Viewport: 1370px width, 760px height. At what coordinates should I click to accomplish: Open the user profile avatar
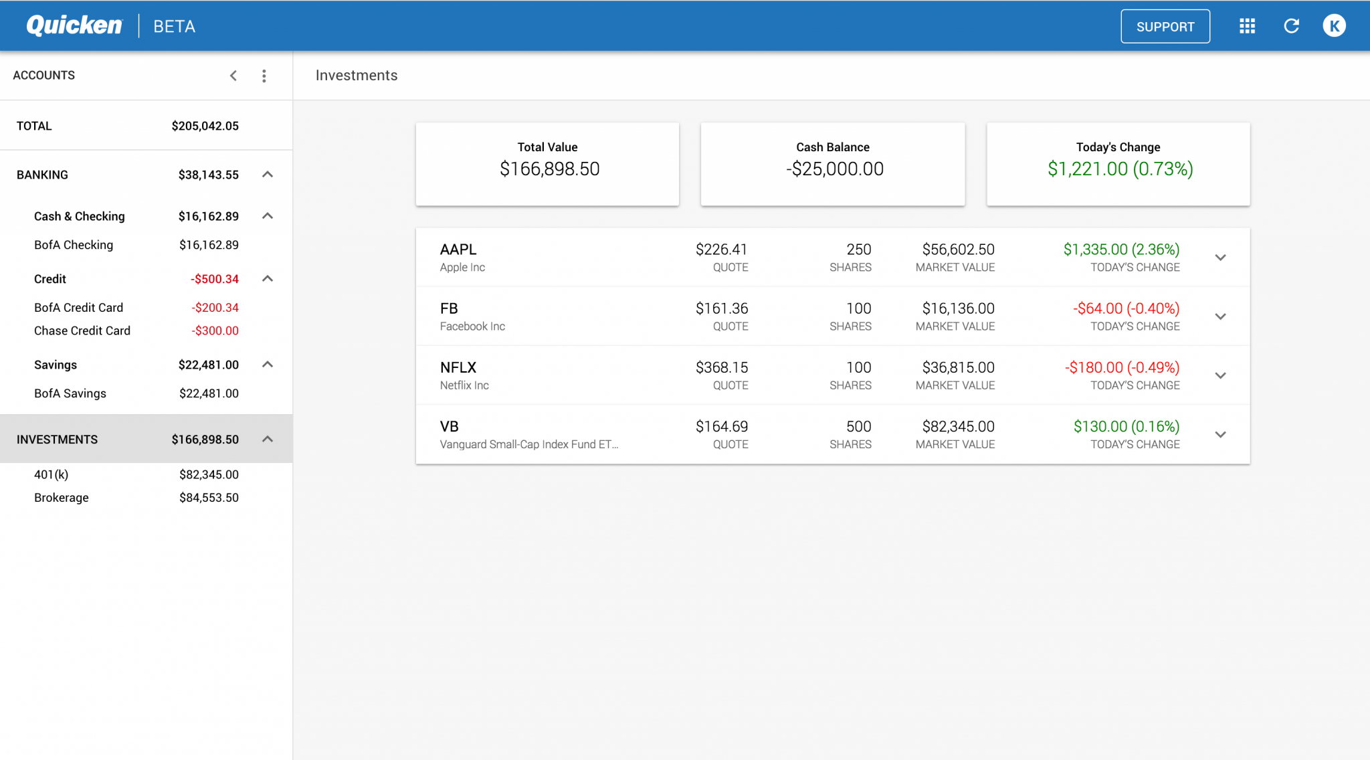click(x=1335, y=25)
